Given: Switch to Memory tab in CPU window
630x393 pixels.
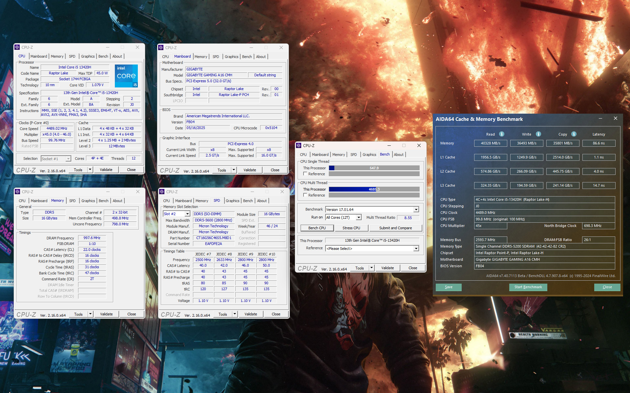Looking at the screenshot, I should (57, 56).
